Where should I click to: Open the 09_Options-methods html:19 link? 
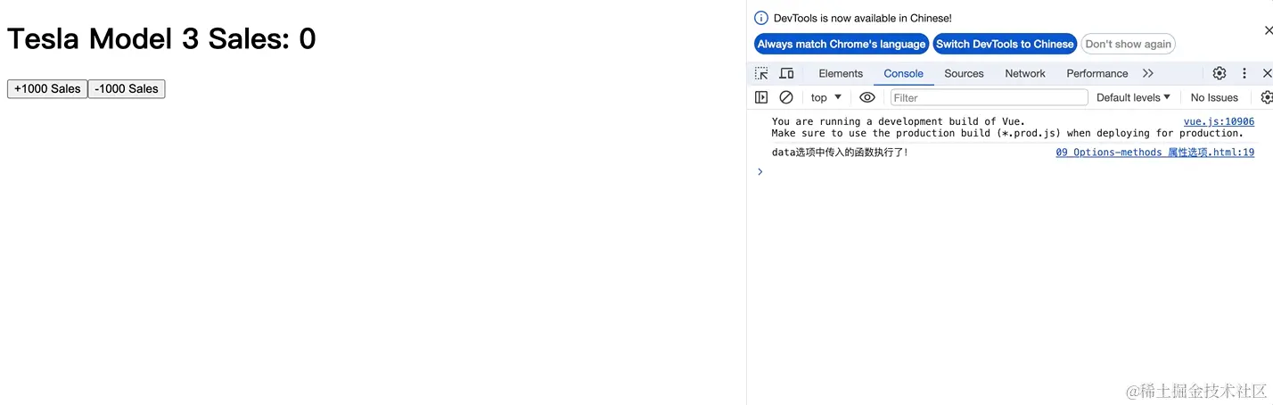tap(1154, 153)
